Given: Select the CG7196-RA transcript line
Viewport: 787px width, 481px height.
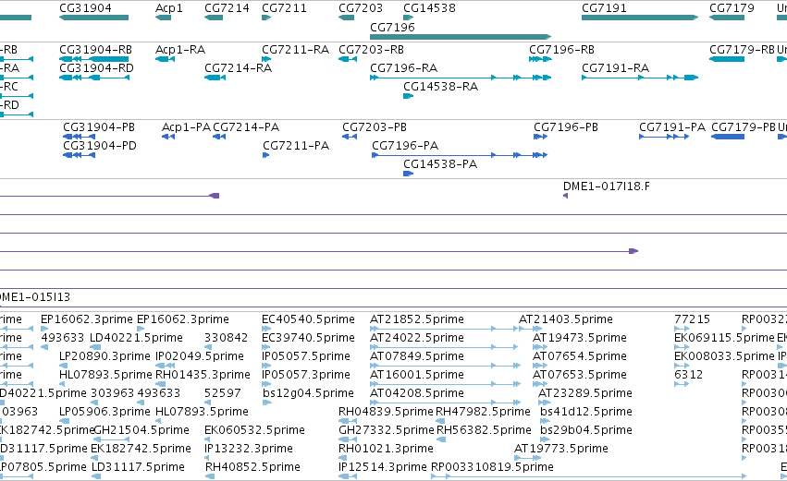Looking at the screenshot, I should (461, 78).
